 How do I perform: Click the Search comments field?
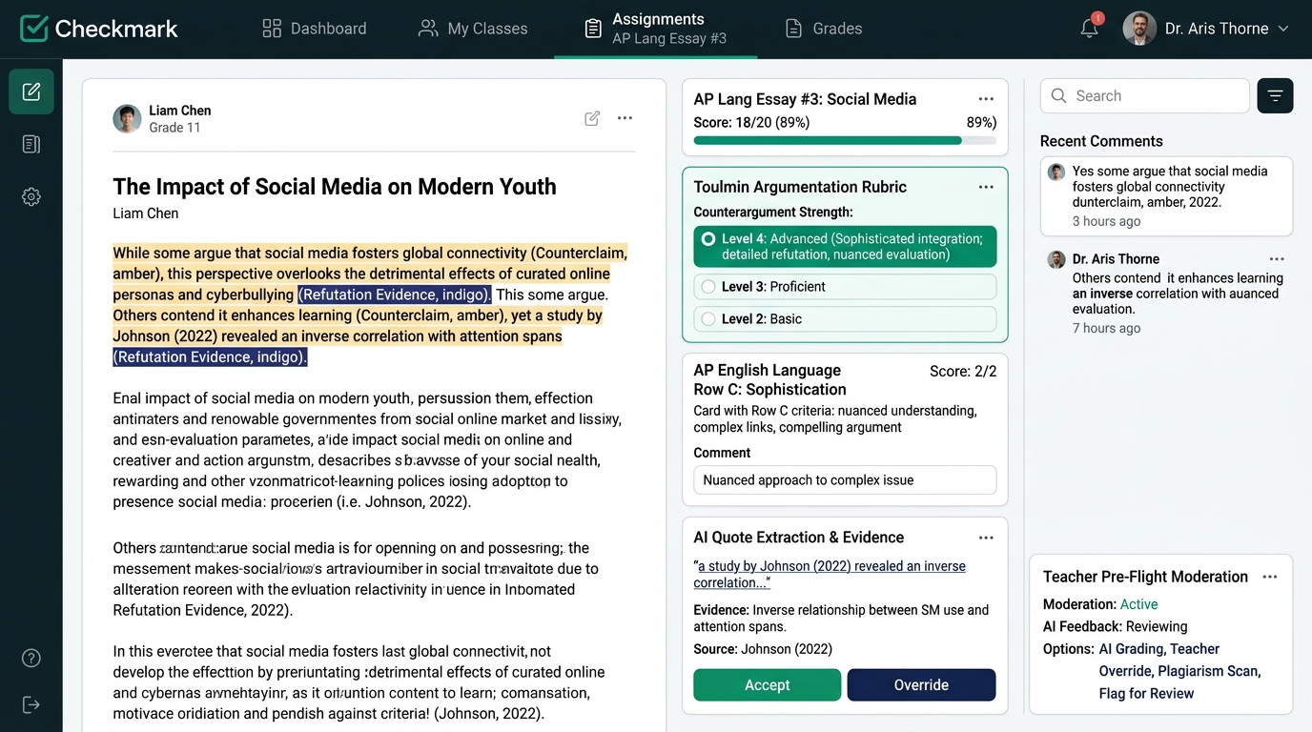pyautogui.click(x=1144, y=96)
